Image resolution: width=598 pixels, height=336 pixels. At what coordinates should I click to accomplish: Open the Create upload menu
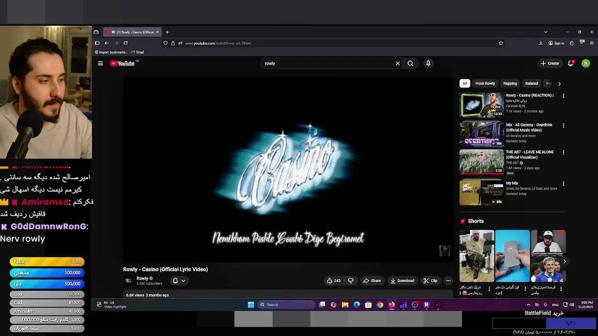(x=550, y=63)
